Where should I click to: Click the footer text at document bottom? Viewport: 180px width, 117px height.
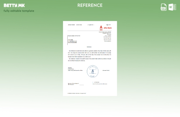[x=77, y=93]
